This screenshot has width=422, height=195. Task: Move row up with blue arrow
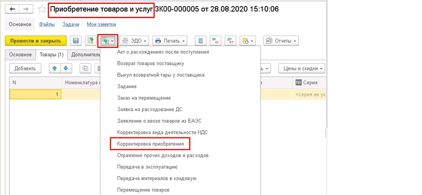(x=55, y=68)
